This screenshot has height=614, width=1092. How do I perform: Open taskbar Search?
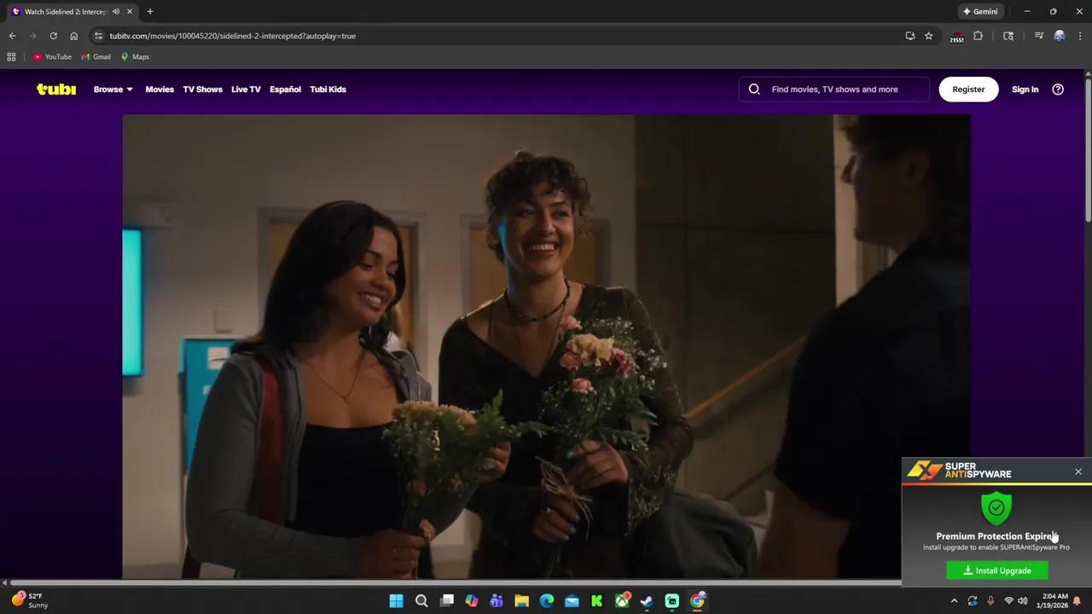pyautogui.click(x=421, y=601)
